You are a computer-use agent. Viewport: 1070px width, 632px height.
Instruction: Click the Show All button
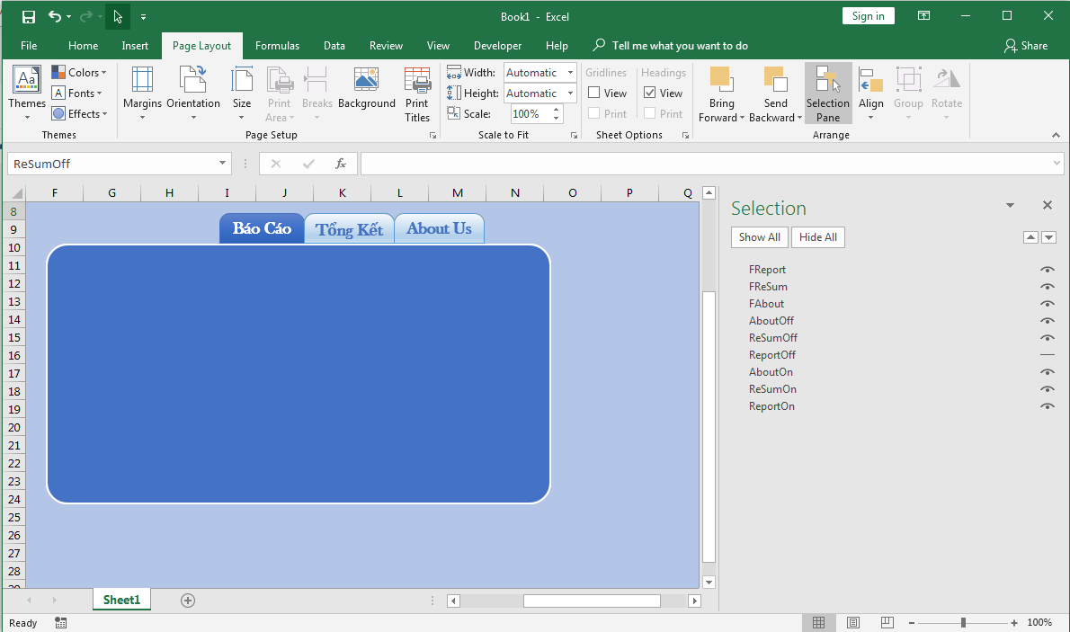[759, 237]
